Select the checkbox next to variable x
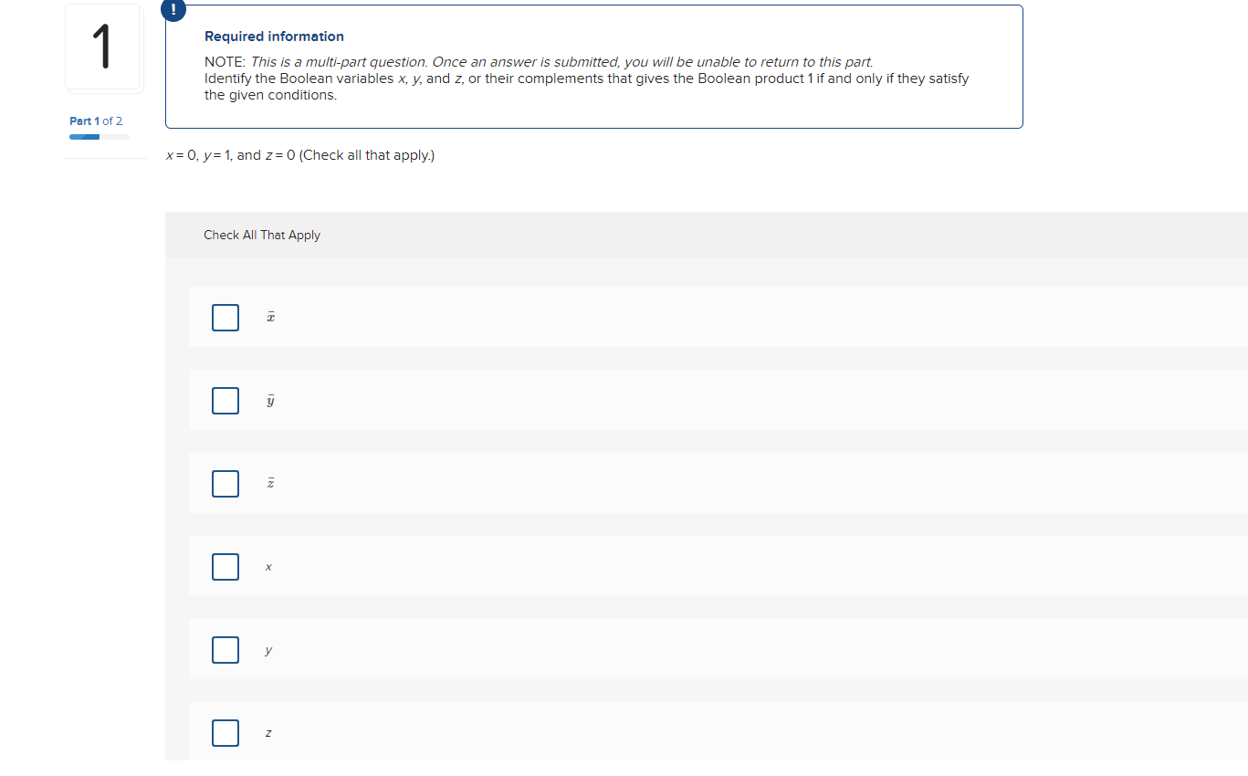This screenshot has width=1248, height=776. pos(225,566)
